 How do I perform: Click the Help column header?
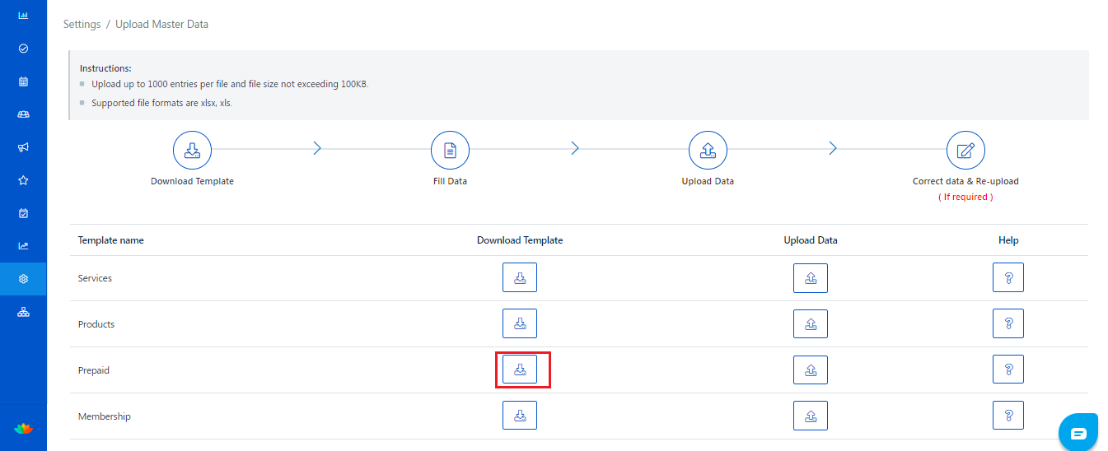pos(1008,240)
